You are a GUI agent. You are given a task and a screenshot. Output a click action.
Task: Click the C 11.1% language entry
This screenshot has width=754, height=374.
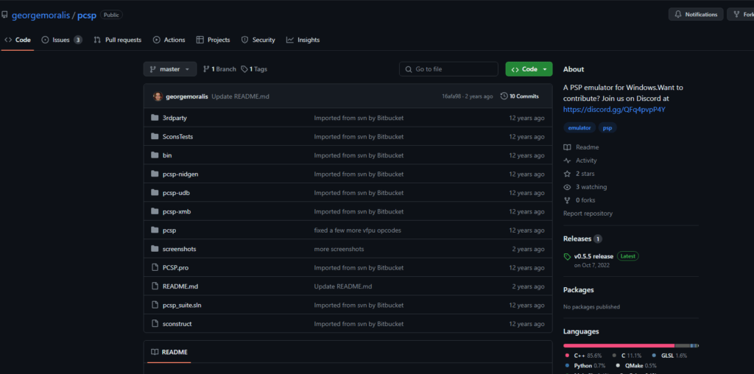(x=627, y=356)
